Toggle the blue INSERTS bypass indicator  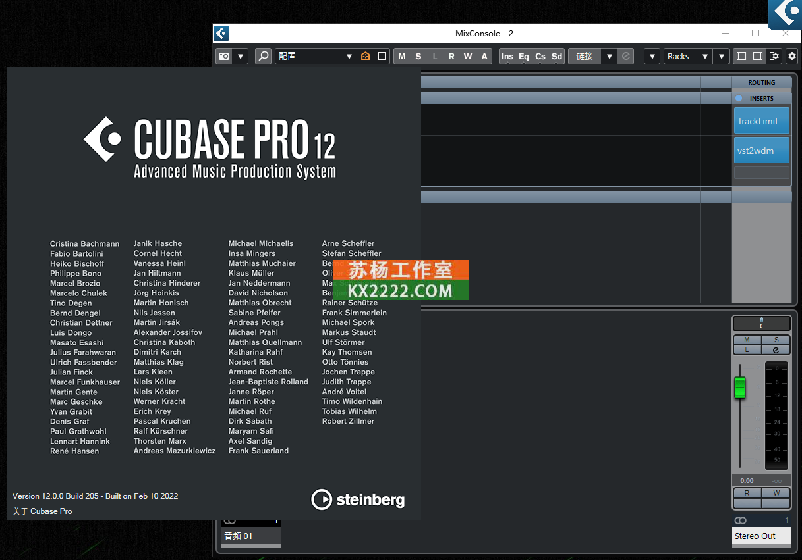pos(739,98)
